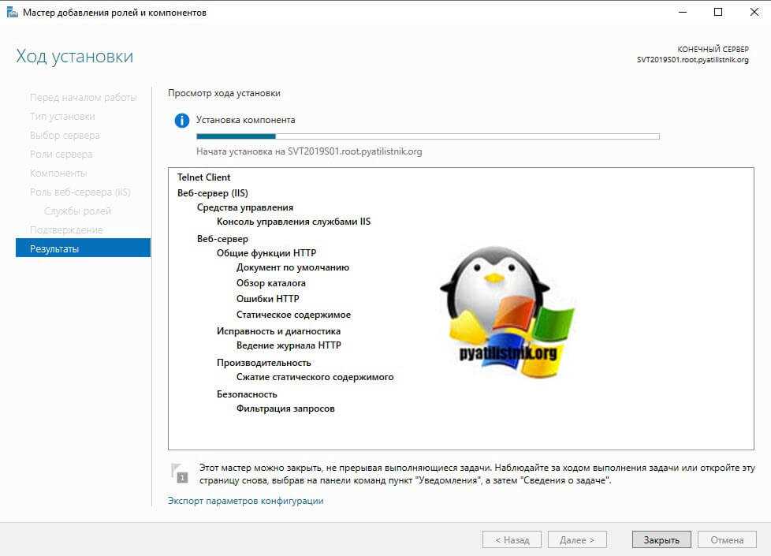The height and width of the screenshot is (556, 771).
Task: Click the wizard app icon in title bar
Action: pyautogui.click(x=13, y=13)
